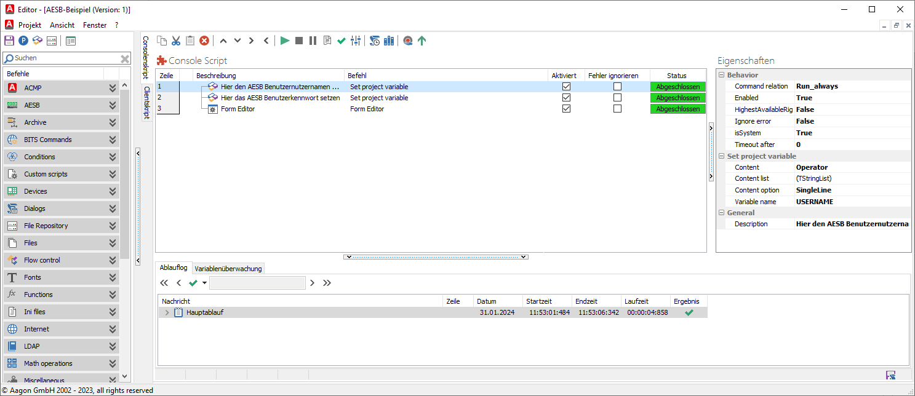
Task: Delete the selected command with the red X icon
Action: pyautogui.click(x=204, y=41)
